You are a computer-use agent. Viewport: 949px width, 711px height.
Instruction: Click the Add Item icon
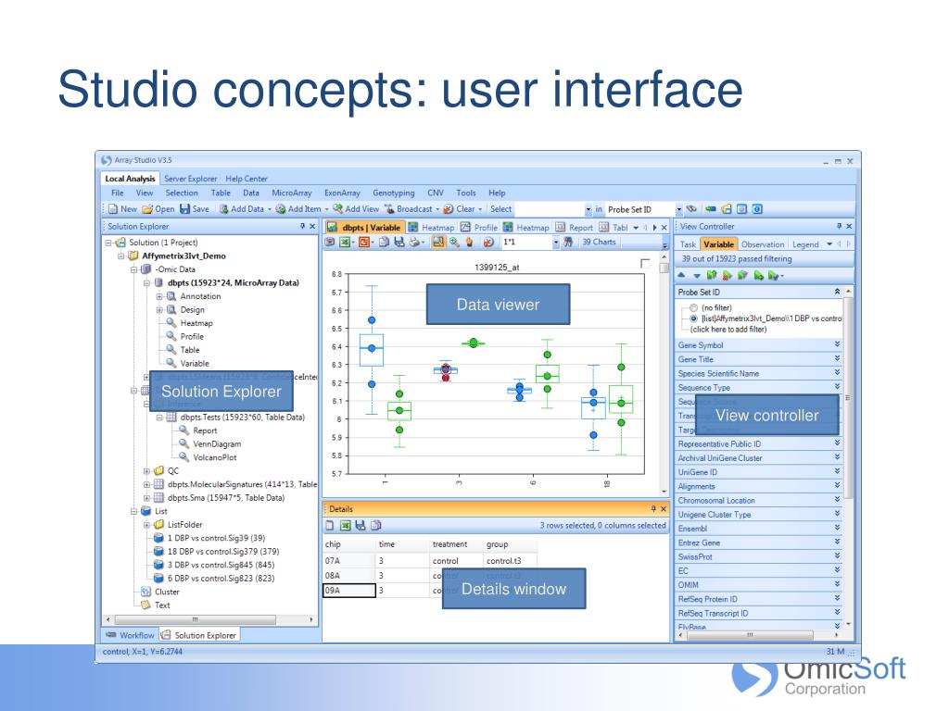[281, 209]
